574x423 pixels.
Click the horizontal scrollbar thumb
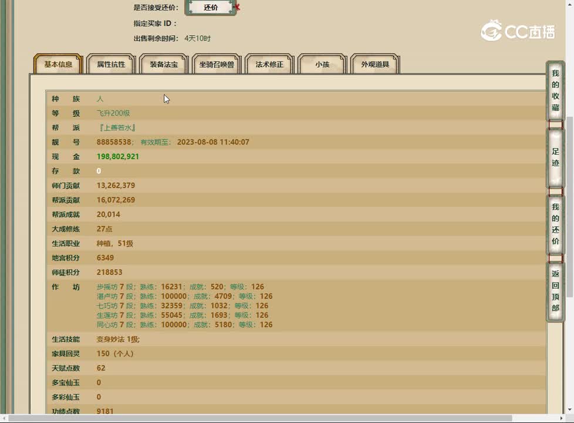tap(260, 418)
